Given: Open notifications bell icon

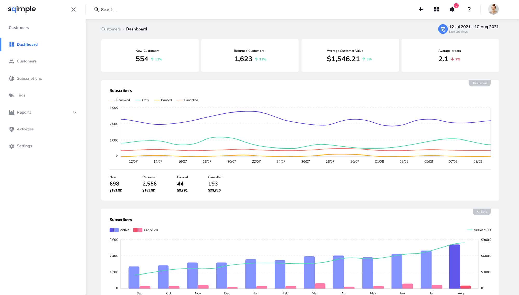Looking at the screenshot, I should pyautogui.click(x=452, y=10).
